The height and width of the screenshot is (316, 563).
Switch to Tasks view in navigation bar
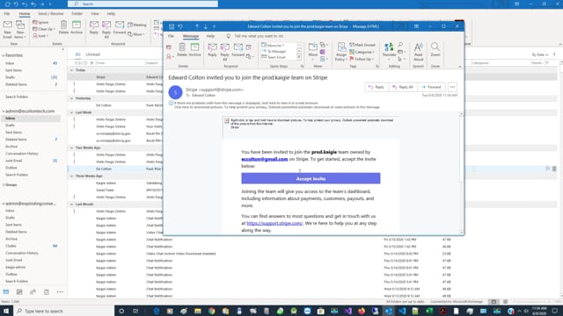47,292
